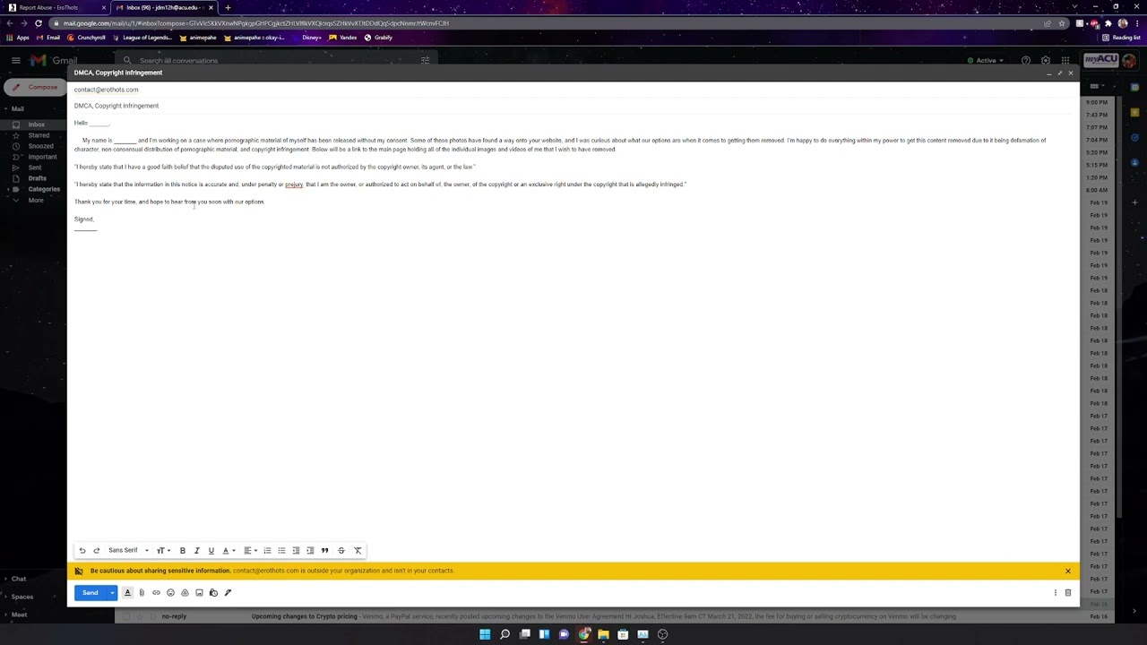Open the Reading list
This screenshot has width=1147, height=645.
1122,38
